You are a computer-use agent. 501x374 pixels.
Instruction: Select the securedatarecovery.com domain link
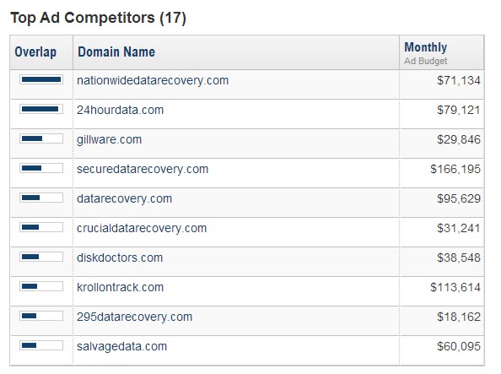point(143,169)
